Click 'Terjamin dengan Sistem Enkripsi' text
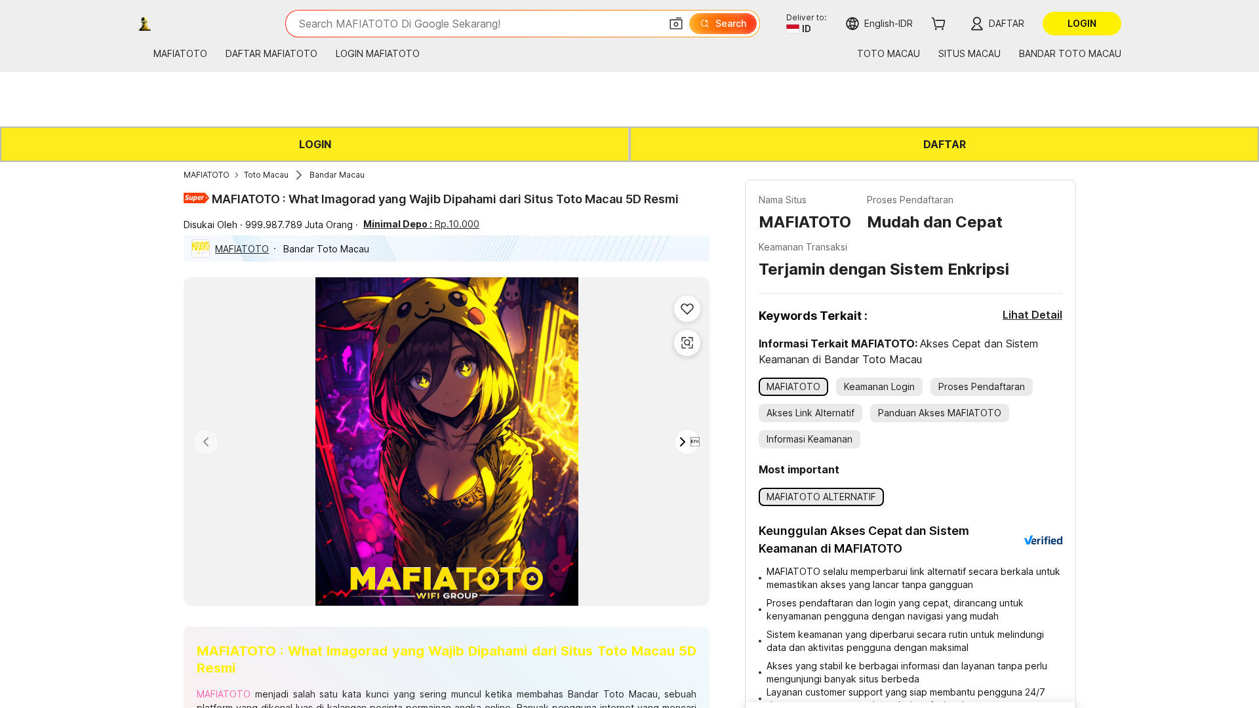 coord(884,269)
